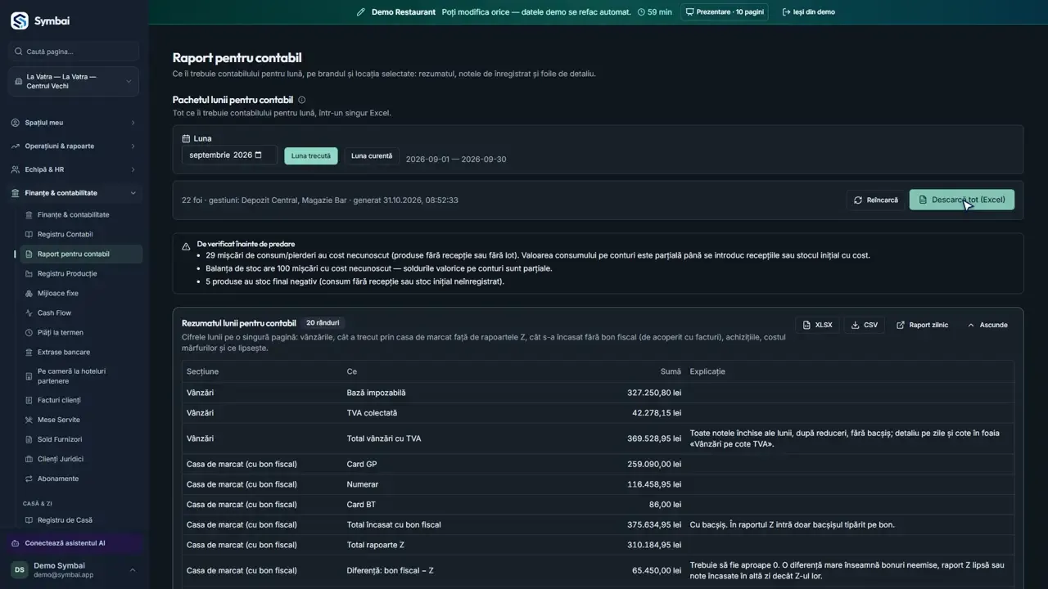
Task: Select Luna trecută period toggle
Action: click(311, 155)
